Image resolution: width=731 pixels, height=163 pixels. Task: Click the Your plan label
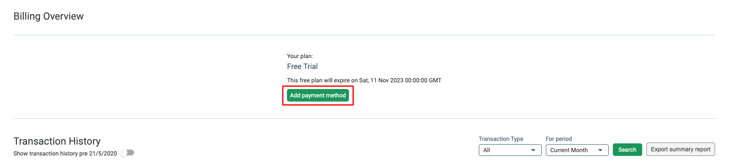(x=300, y=56)
